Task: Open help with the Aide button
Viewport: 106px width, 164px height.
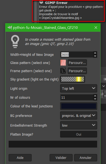Action: (x=20, y=158)
